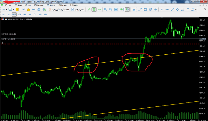Select the M15 timeframe button

tap(14, 15)
